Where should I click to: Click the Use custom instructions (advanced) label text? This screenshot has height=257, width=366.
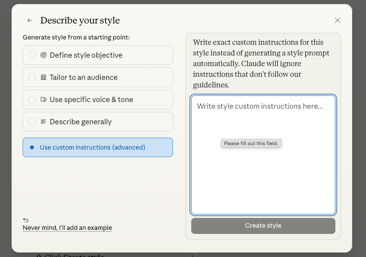click(92, 147)
